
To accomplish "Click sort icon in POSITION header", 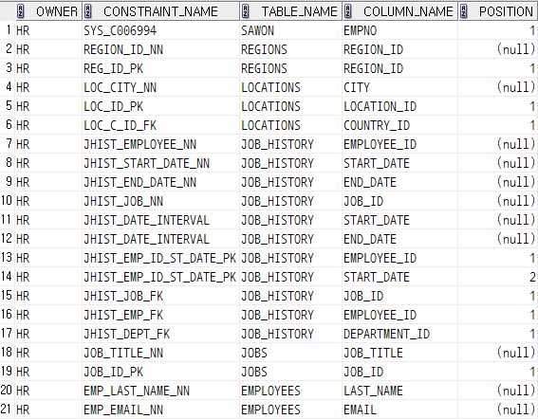I will coord(464,11).
